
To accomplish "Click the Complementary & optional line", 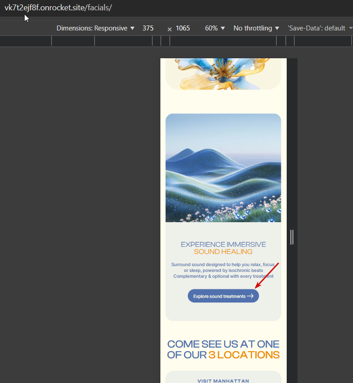I will point(223,276).
